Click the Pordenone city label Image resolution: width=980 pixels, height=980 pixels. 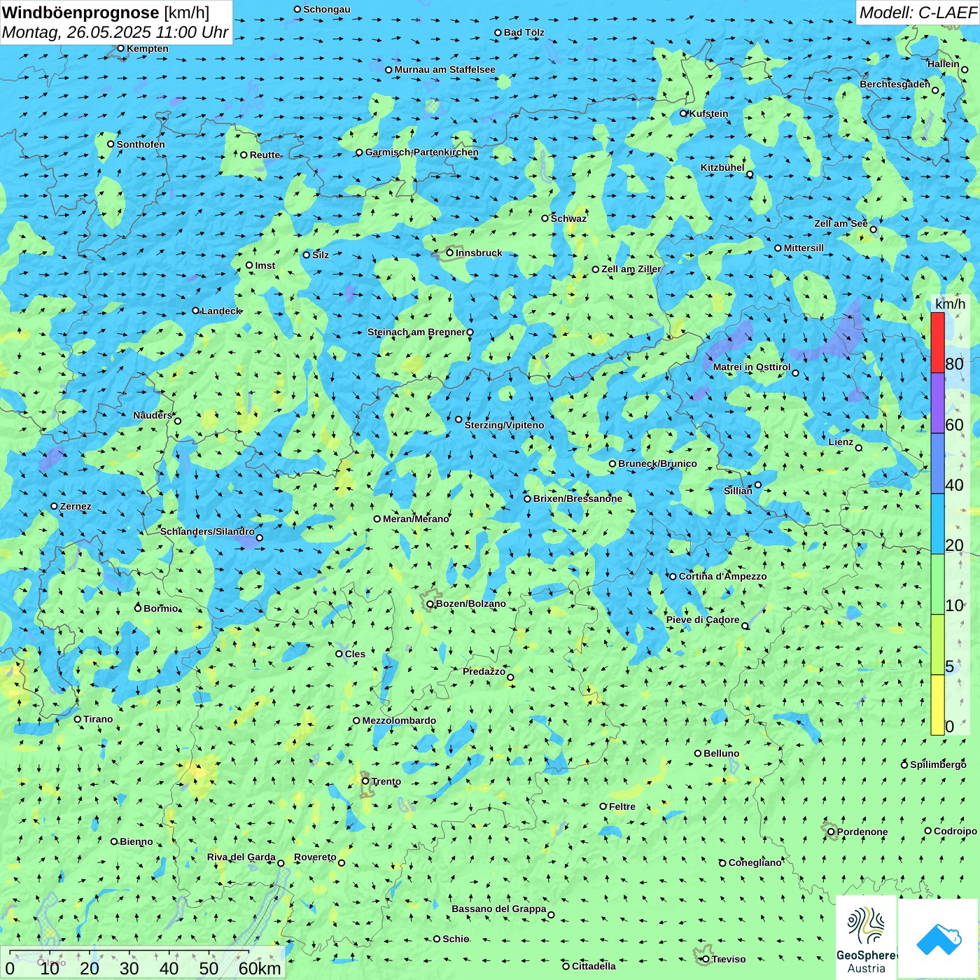862,832
